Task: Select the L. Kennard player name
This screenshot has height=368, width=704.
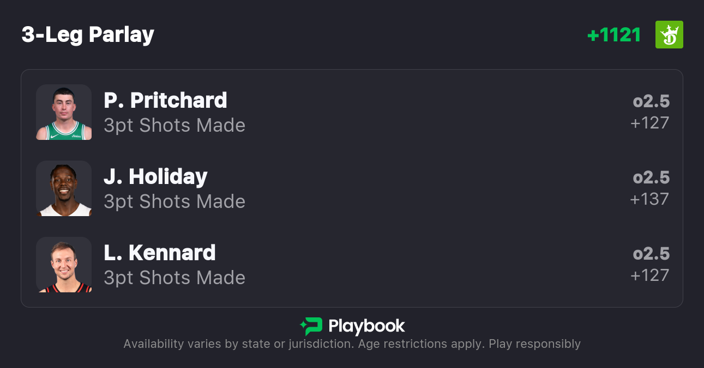Action: pos(160,253)
